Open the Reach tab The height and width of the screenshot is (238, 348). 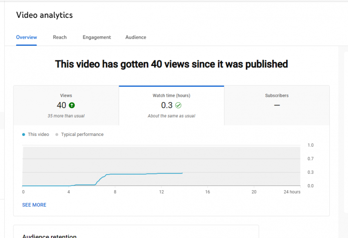pyautogui.click(x=60, y=37)
